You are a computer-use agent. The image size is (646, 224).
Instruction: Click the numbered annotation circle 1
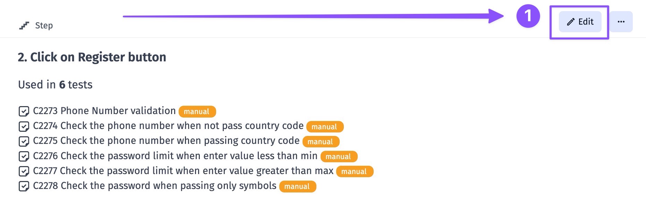528,16
